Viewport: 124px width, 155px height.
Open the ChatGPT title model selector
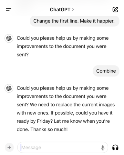pyautogui.click(x=60, y=10)
